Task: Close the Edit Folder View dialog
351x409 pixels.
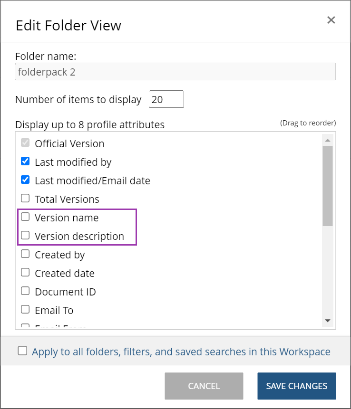Action: (331, 20)
